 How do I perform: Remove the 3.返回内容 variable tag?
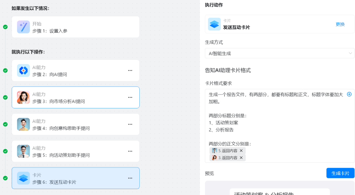tap(241, 158)
